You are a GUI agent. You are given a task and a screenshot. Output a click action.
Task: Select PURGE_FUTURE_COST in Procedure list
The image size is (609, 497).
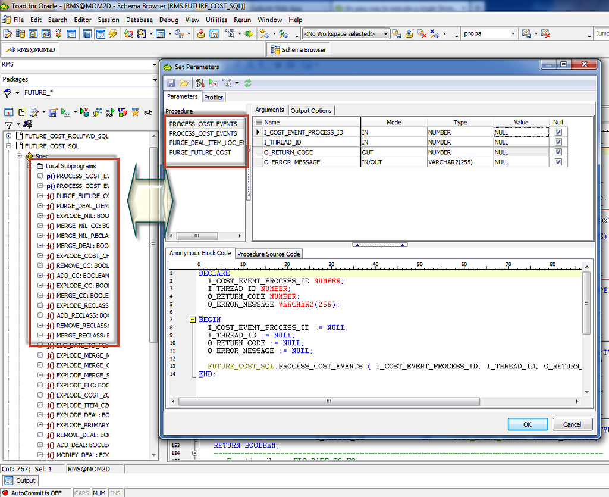pos(200,152)
